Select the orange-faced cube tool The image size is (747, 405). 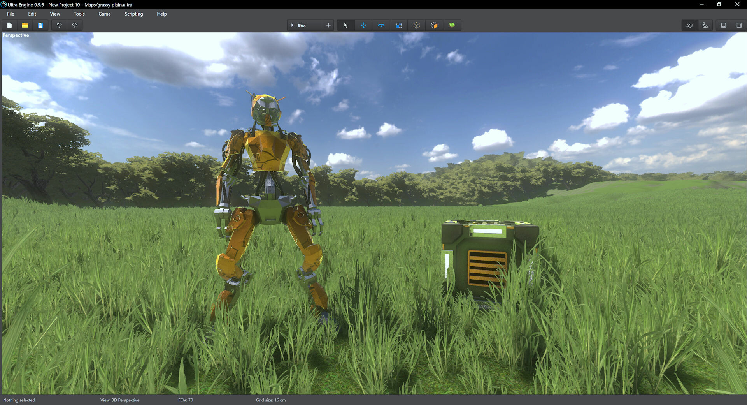(x=434, y=25)
